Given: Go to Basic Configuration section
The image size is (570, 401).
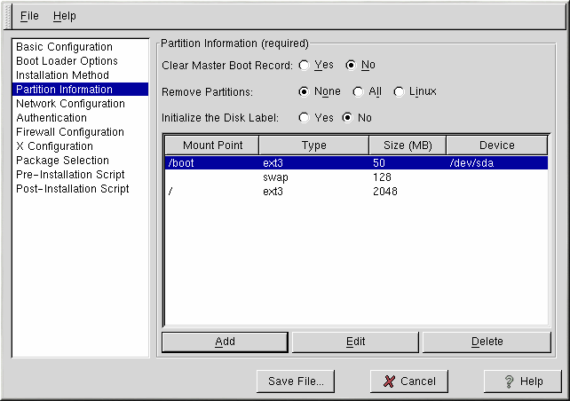Looking at the screenshot, I should pos(64,47).
